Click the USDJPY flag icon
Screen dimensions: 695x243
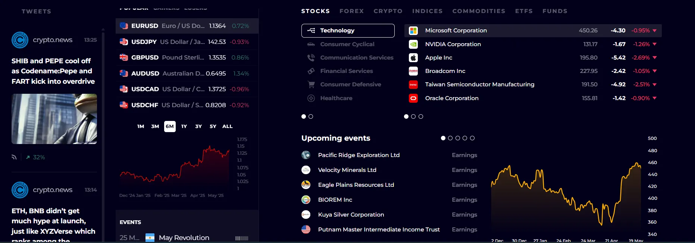click(124, 42)
